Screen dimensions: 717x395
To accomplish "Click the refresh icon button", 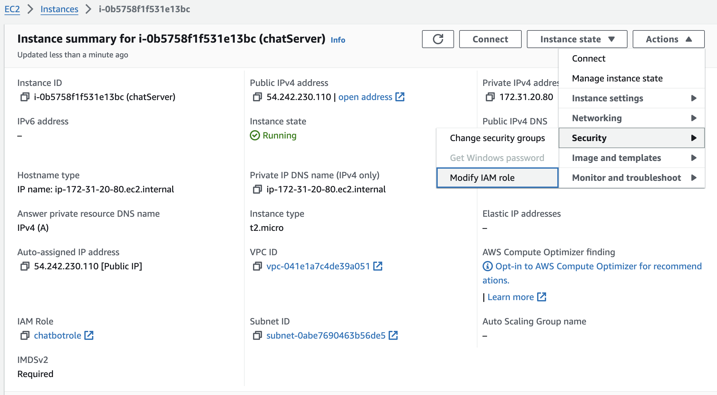I will [x=438, y=39].
